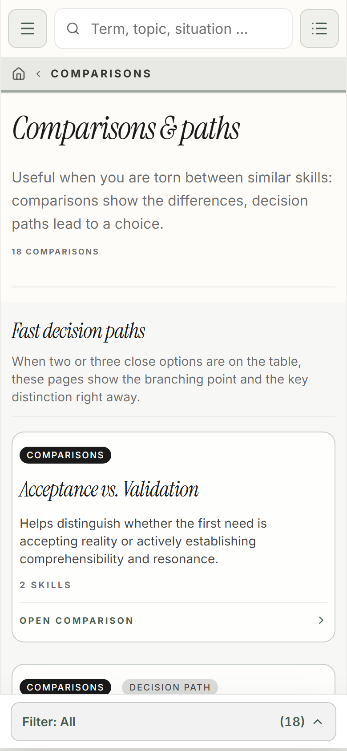The image size is (347, 751).
Task: Click the Fast decision paths heading
Action: point(78,331)
